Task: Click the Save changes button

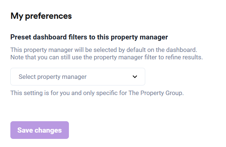Action: (40, 130)
